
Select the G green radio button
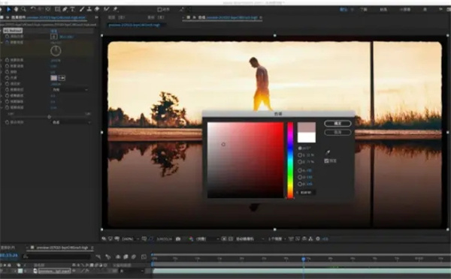point(300,177)
